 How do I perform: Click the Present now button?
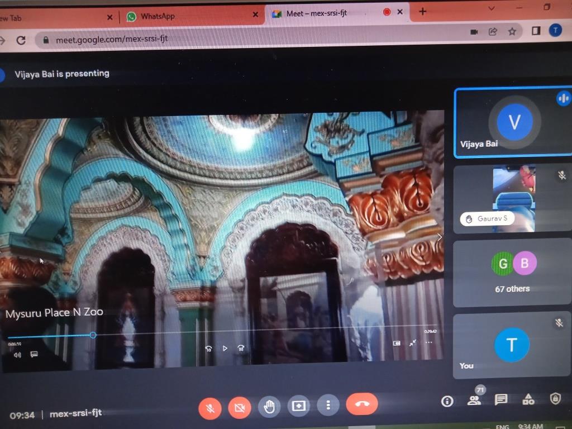click(x=298, y=406)
